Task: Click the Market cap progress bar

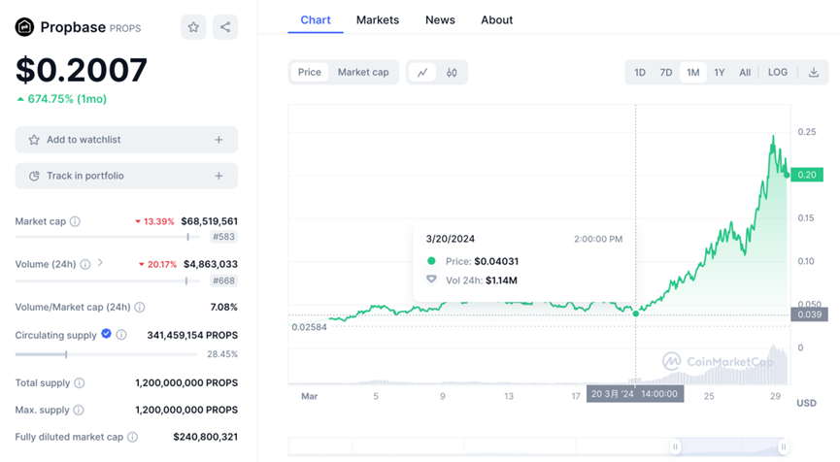Action: (107, 237)
